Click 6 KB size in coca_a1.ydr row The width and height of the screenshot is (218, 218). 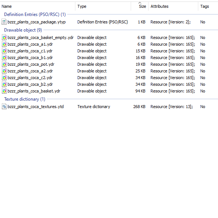coord(141,44)
